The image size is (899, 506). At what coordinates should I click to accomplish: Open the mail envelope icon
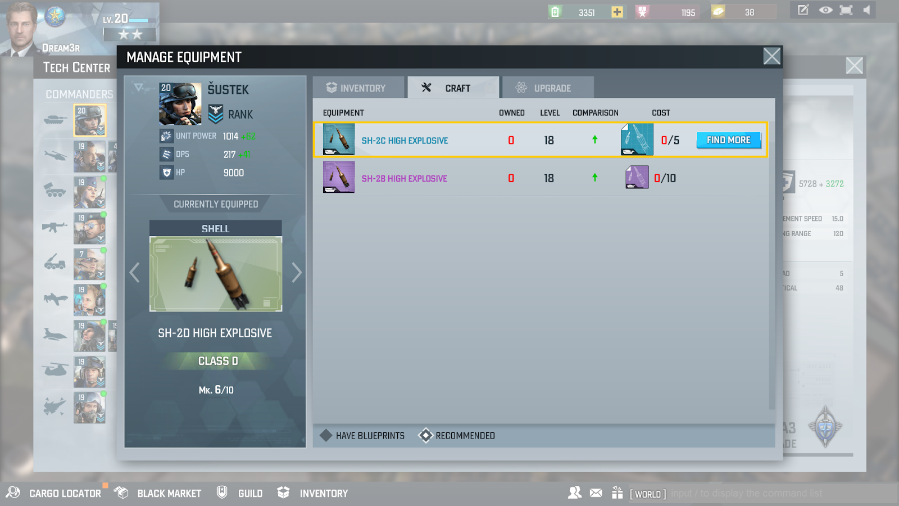(596, 493)
